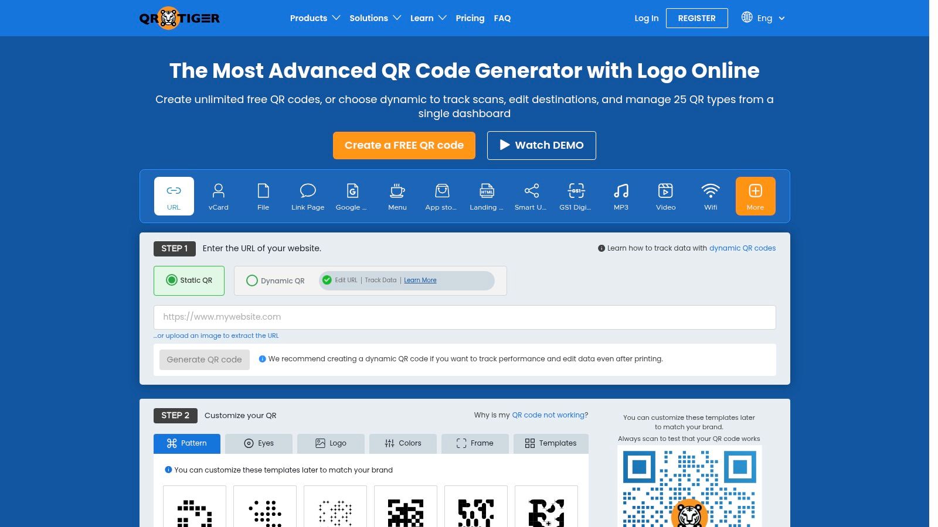Open the Learn More link
938x527 pixels.
tap(420, 280)
